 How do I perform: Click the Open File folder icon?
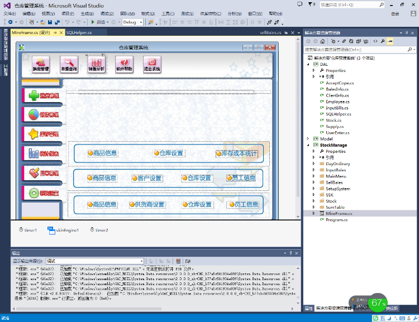tap(43, 22)
